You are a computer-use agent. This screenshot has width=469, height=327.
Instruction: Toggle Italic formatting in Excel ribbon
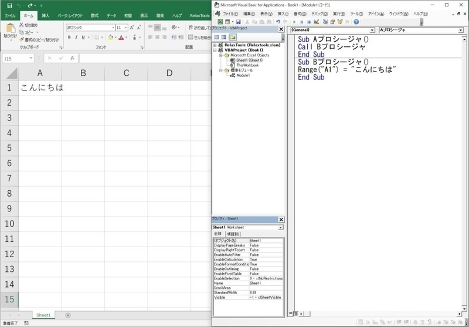[x=76, y=38]
